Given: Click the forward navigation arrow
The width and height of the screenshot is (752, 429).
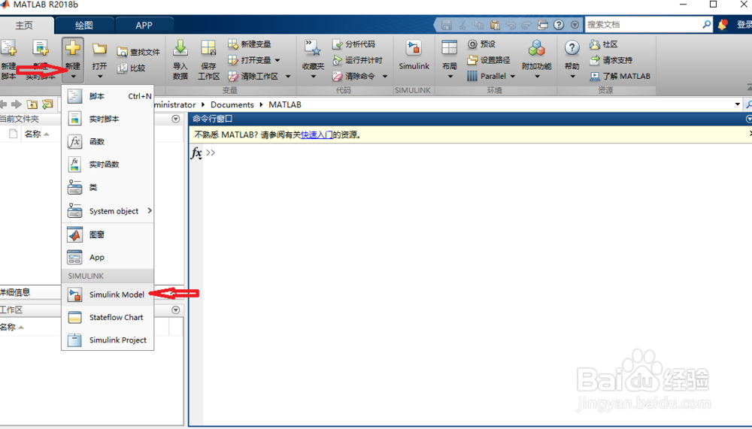Looking at the screenshot, I should 17,104.
